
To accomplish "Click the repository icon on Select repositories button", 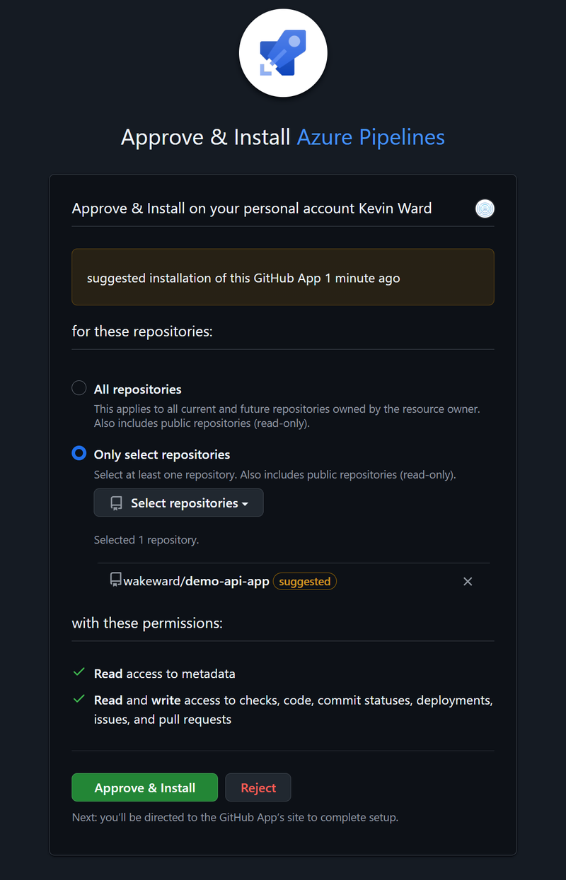I will click(115, 503).
